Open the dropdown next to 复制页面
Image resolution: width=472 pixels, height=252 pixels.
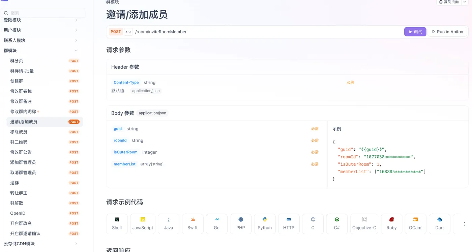point(465,2)
